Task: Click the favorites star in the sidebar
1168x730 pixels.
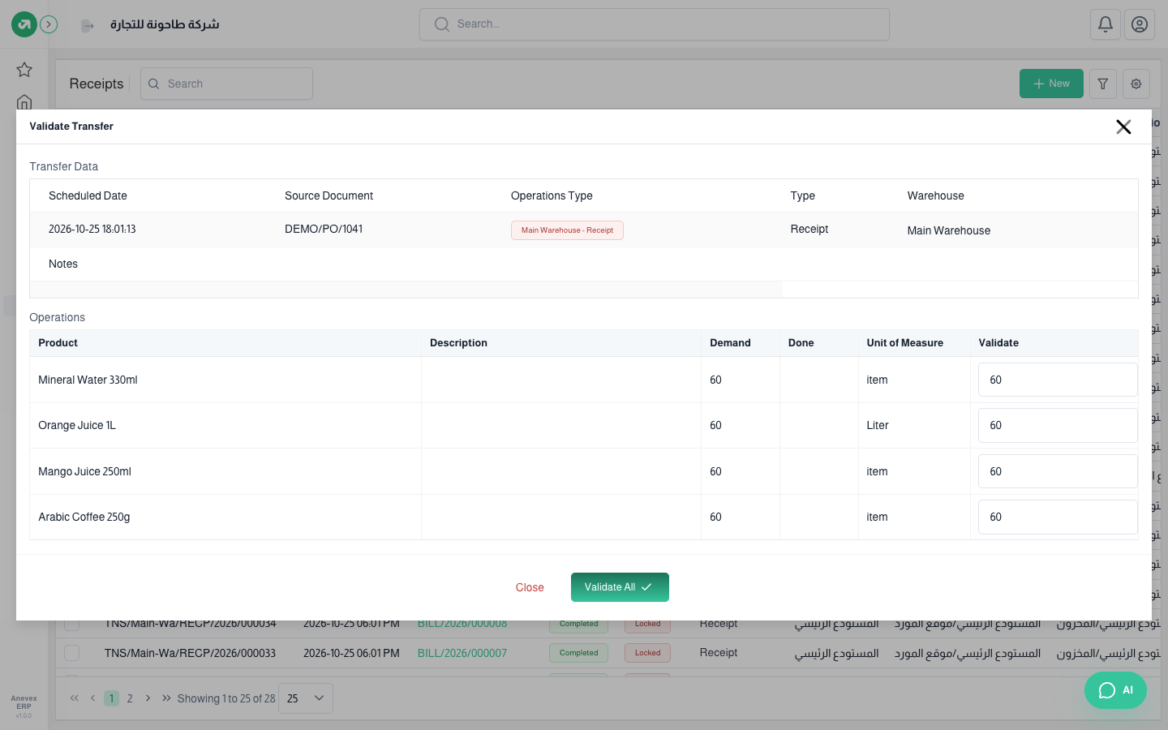Action: [24, 70]
